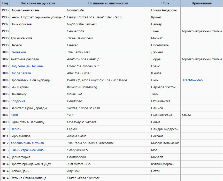Viewport: 223px width, 181px height.
Task: Click the Примечания column header
Action: click(x=202, y=3)
